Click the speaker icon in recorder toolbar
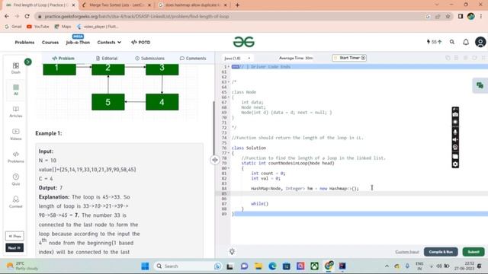Image resolution: width=488 pixels, height=274 pixels. click(455, 140)
